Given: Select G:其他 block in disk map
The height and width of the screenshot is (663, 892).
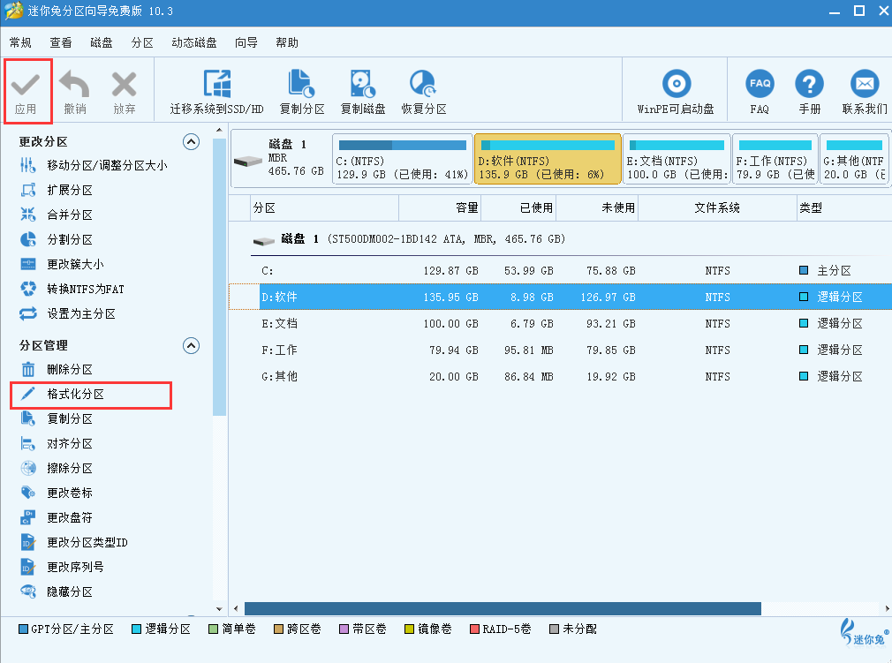Looking at the screenshot, I should [x=856, y=159].
